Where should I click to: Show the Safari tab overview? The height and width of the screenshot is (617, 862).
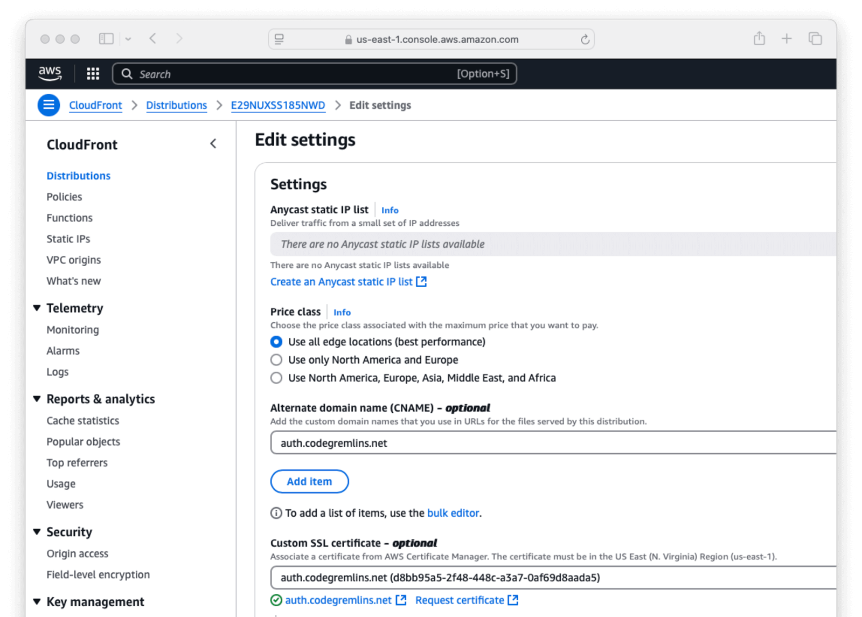coord(815,39)
